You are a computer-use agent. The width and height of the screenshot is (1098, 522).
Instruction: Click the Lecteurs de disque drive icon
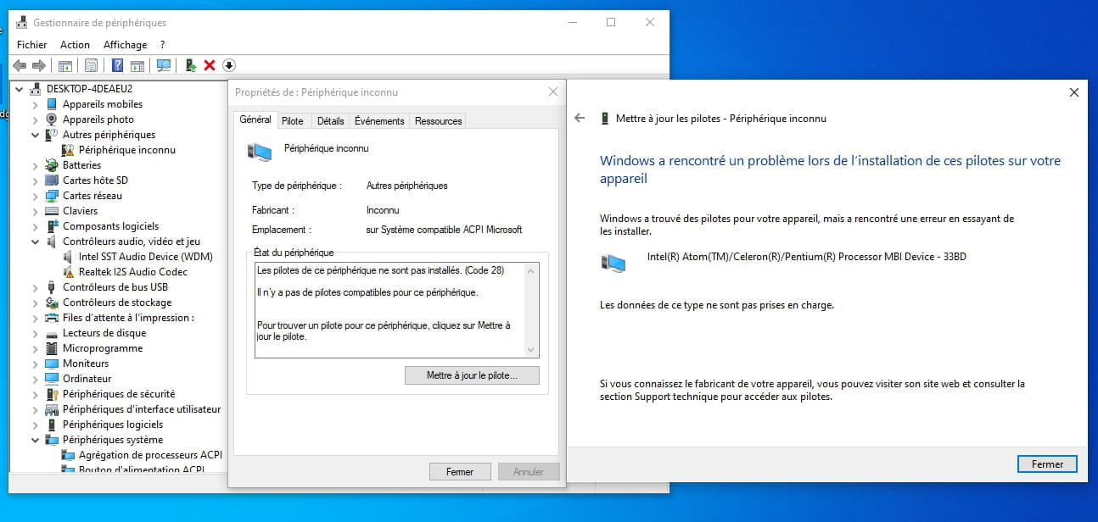[x=52, y=333]
